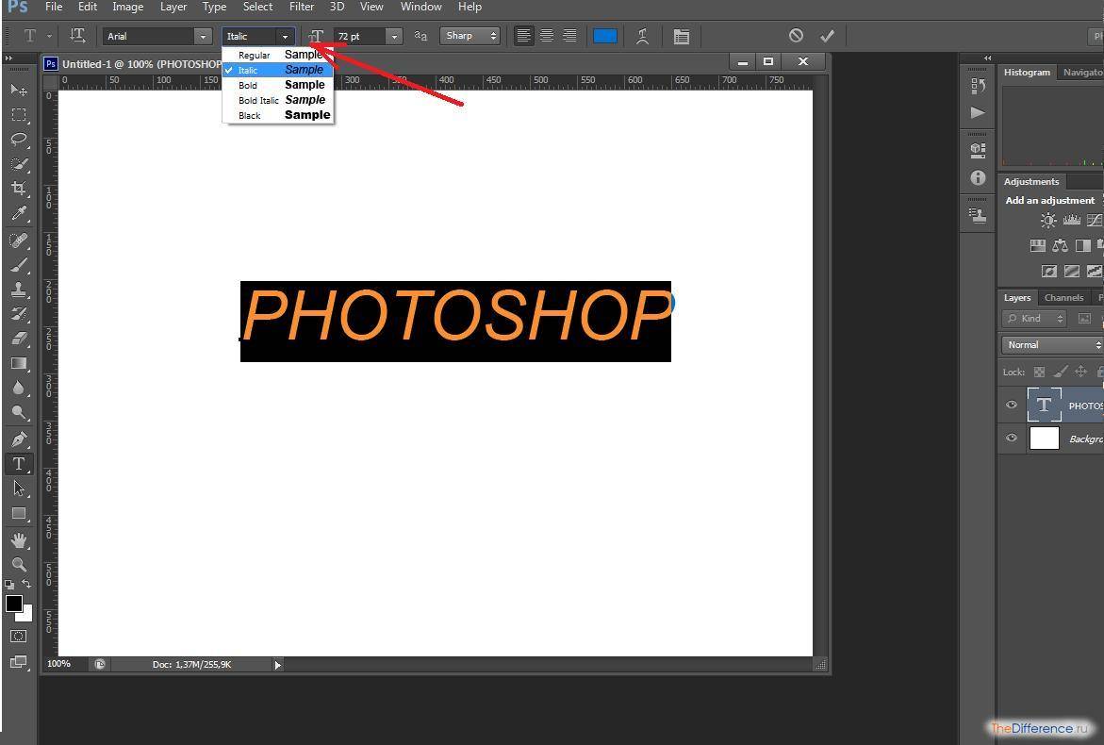Open the character and paragraph panel icon
The image size is (1104, 745).
pyautogui.click(x=681, y=36)
